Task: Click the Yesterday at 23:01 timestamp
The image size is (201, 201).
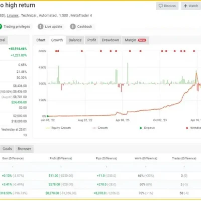Action: tap(14, 130)
